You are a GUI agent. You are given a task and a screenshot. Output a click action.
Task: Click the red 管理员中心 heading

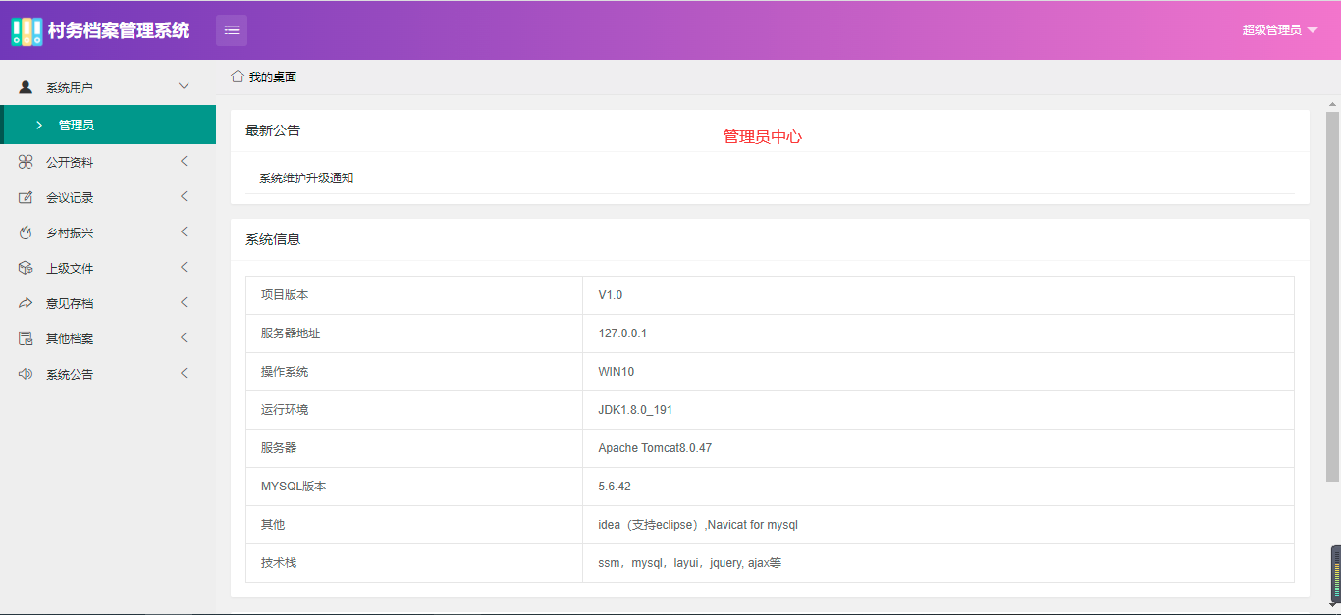(x=763, y=137)
